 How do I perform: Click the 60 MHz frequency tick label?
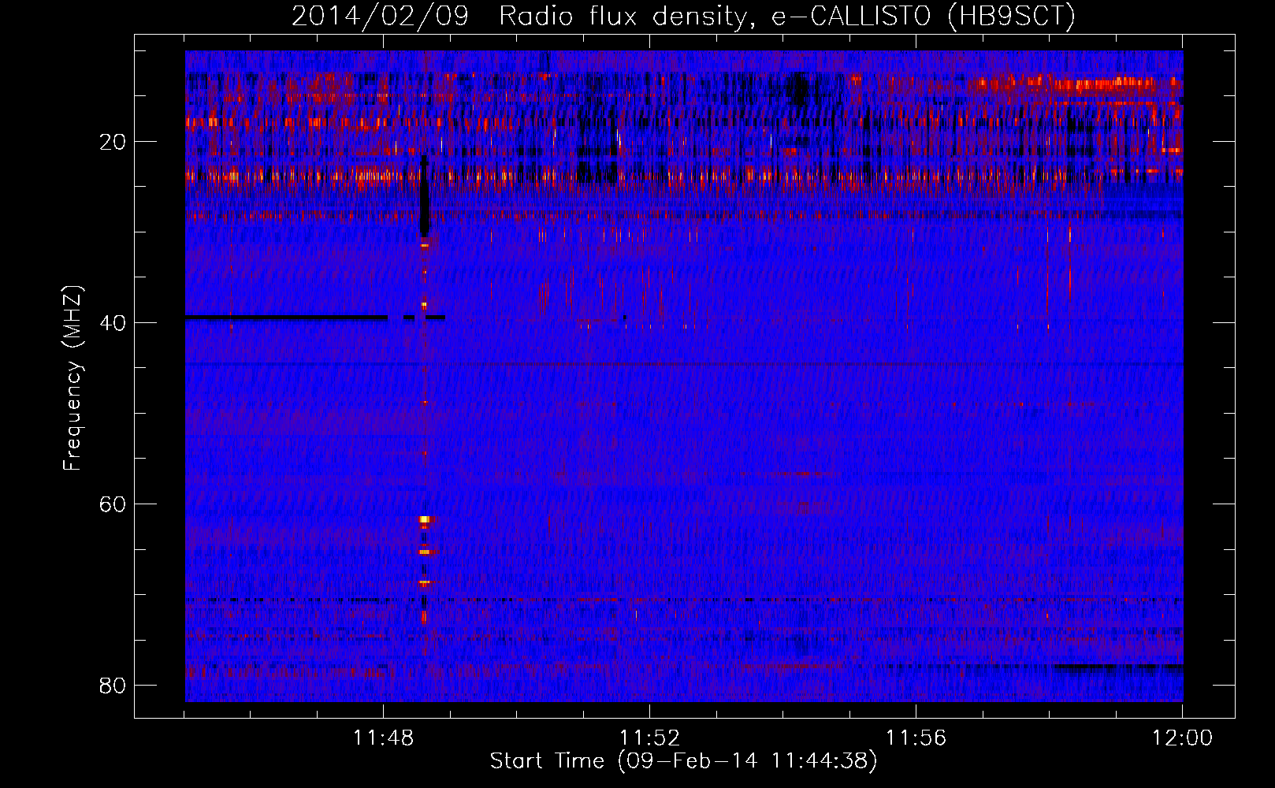113,504
